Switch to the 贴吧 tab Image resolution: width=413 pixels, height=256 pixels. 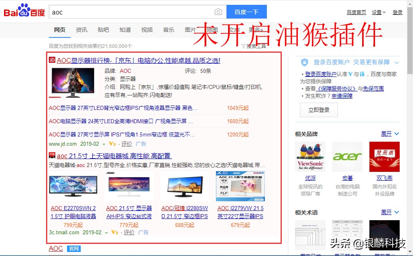coord(103,30)
